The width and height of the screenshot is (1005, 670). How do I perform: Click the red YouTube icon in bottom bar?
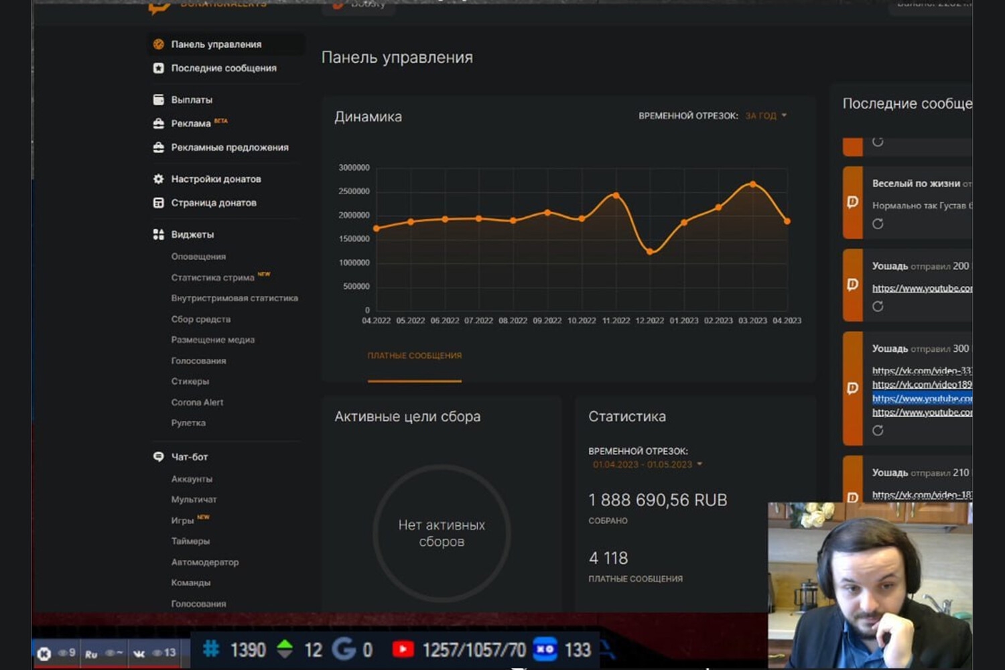(x=403, y=649)
